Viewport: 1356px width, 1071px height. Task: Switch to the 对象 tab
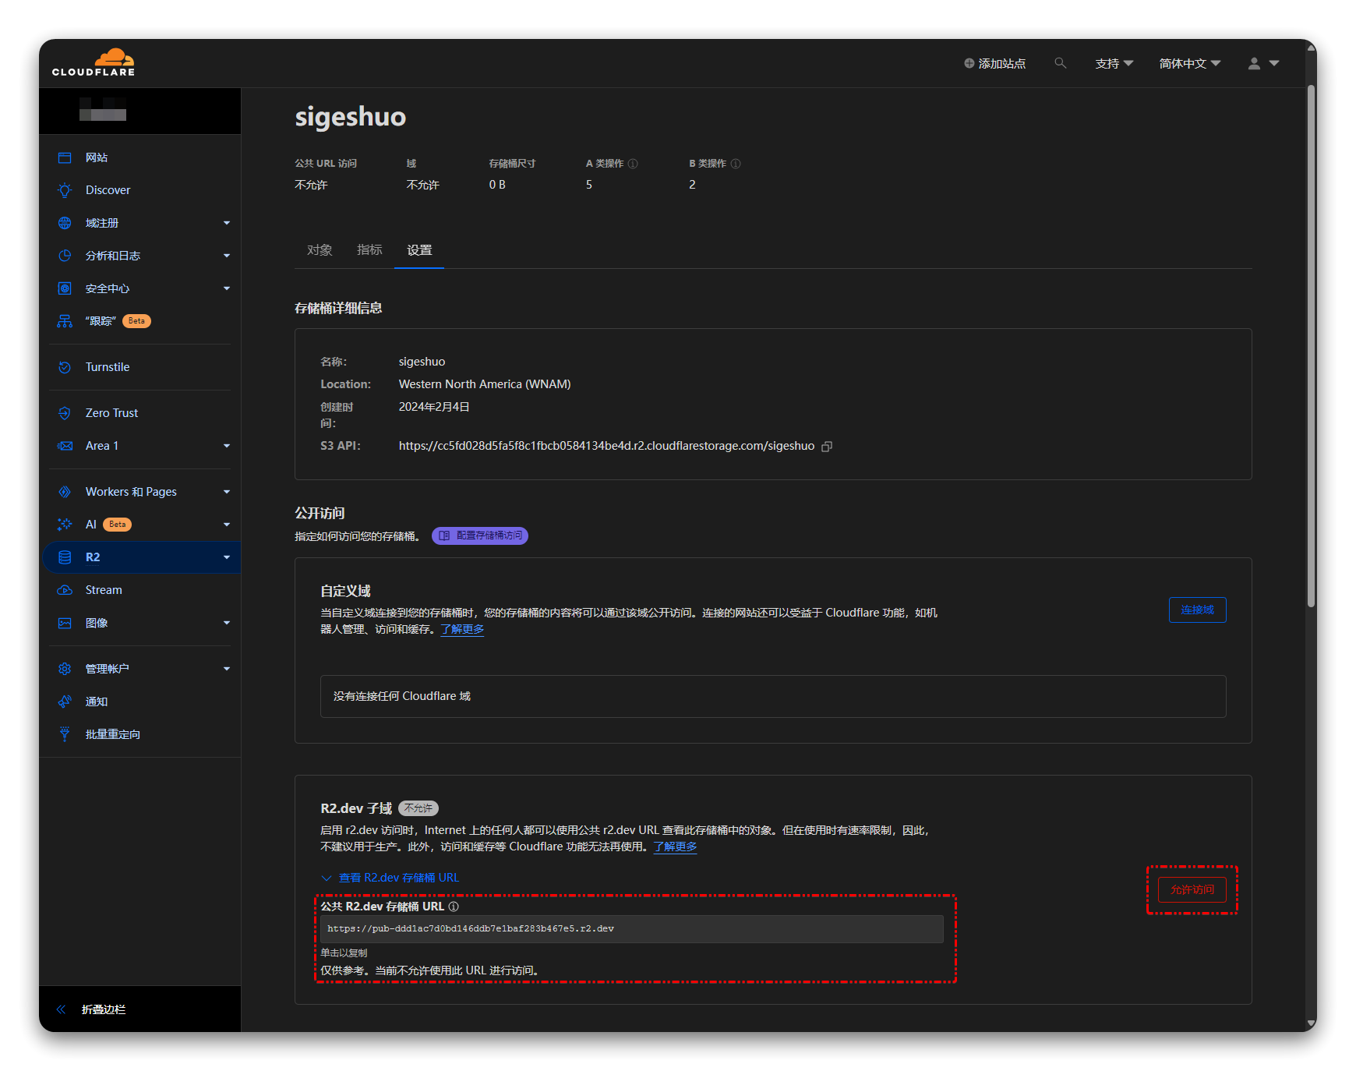click(x=320, y=250)
